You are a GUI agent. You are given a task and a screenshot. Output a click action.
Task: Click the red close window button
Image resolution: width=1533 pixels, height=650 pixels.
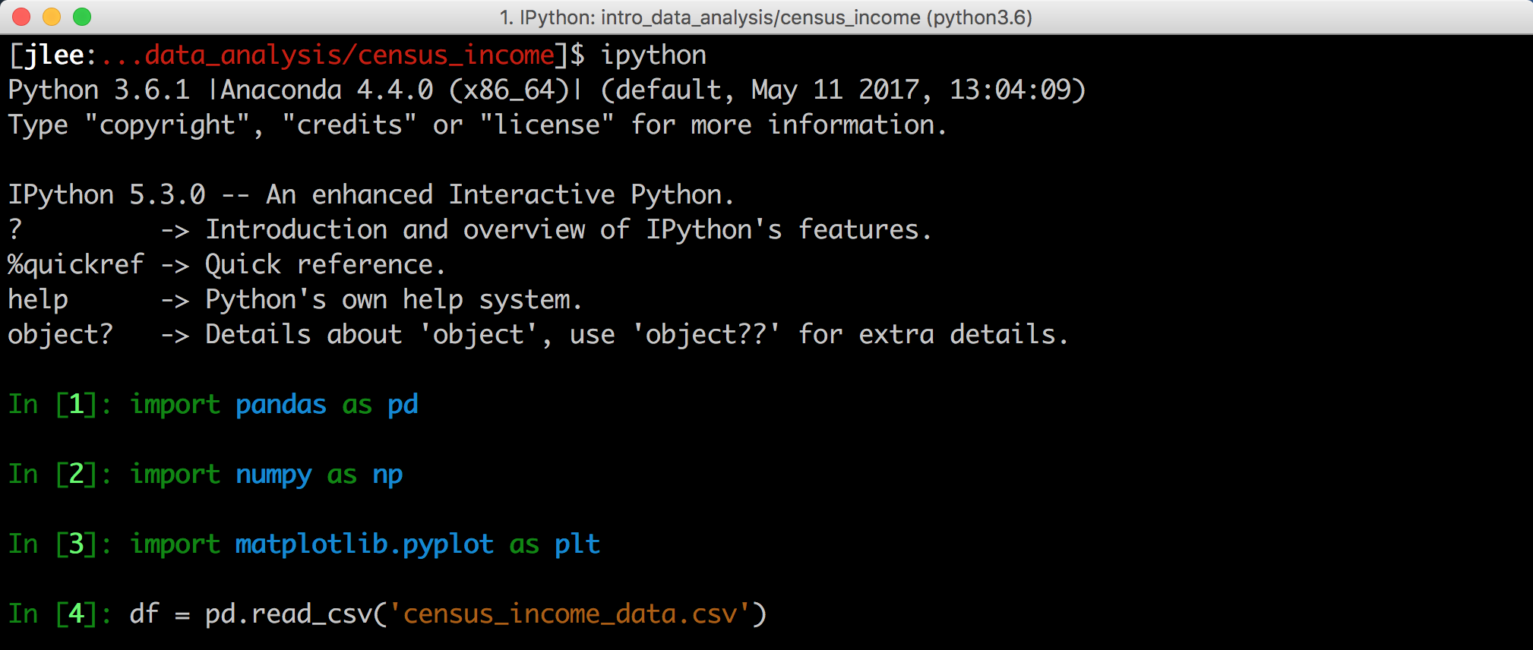[21, 17]
